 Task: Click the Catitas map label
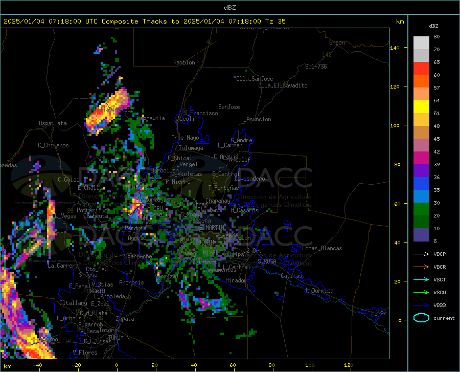click(291, 276)
